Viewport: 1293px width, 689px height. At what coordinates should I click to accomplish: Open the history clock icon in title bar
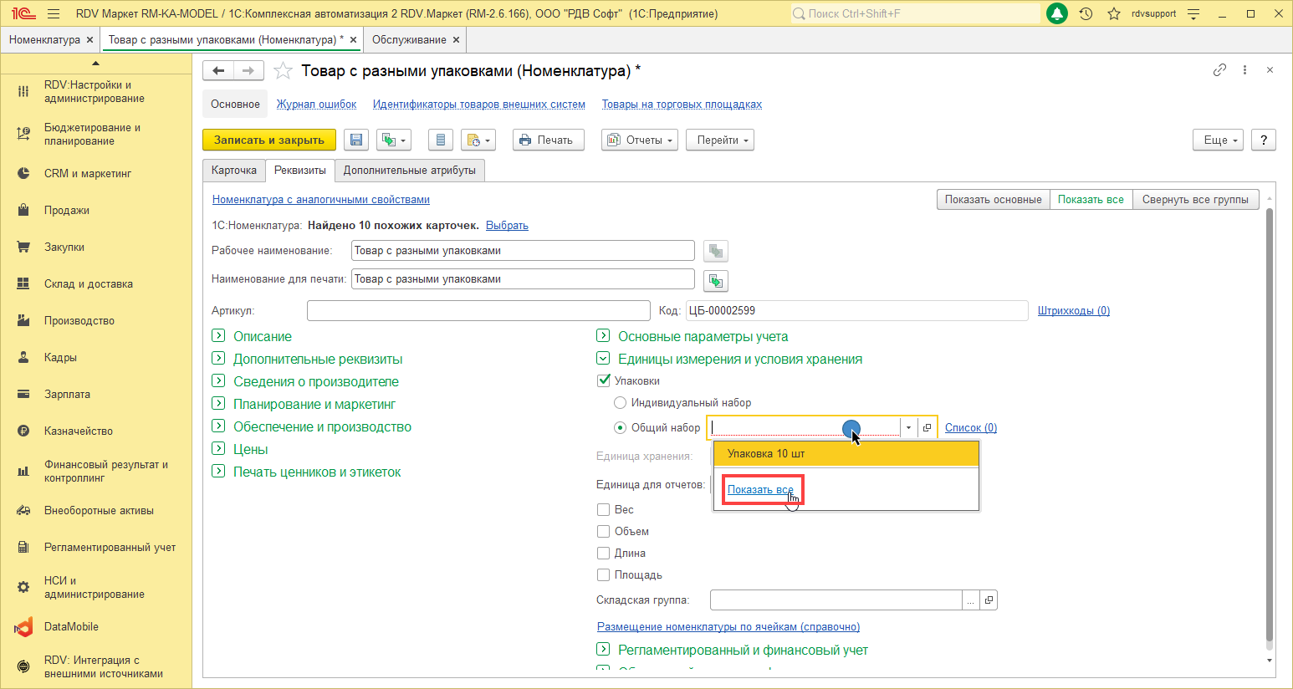[1086, 13]
